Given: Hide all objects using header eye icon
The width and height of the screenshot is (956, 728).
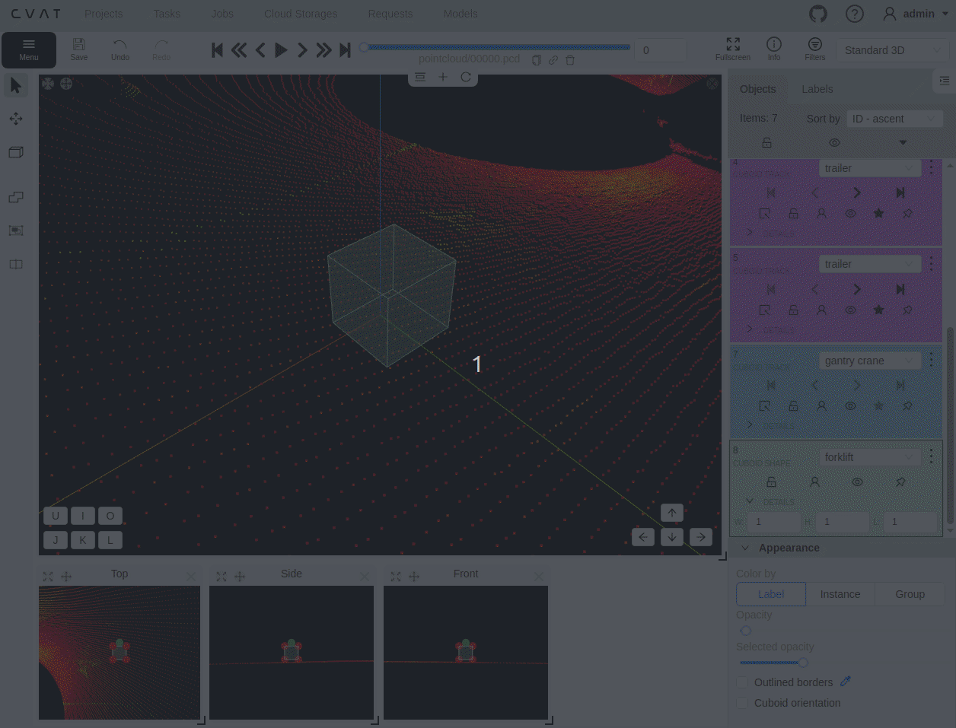Looking at the screenshot, I should point(834,142).
